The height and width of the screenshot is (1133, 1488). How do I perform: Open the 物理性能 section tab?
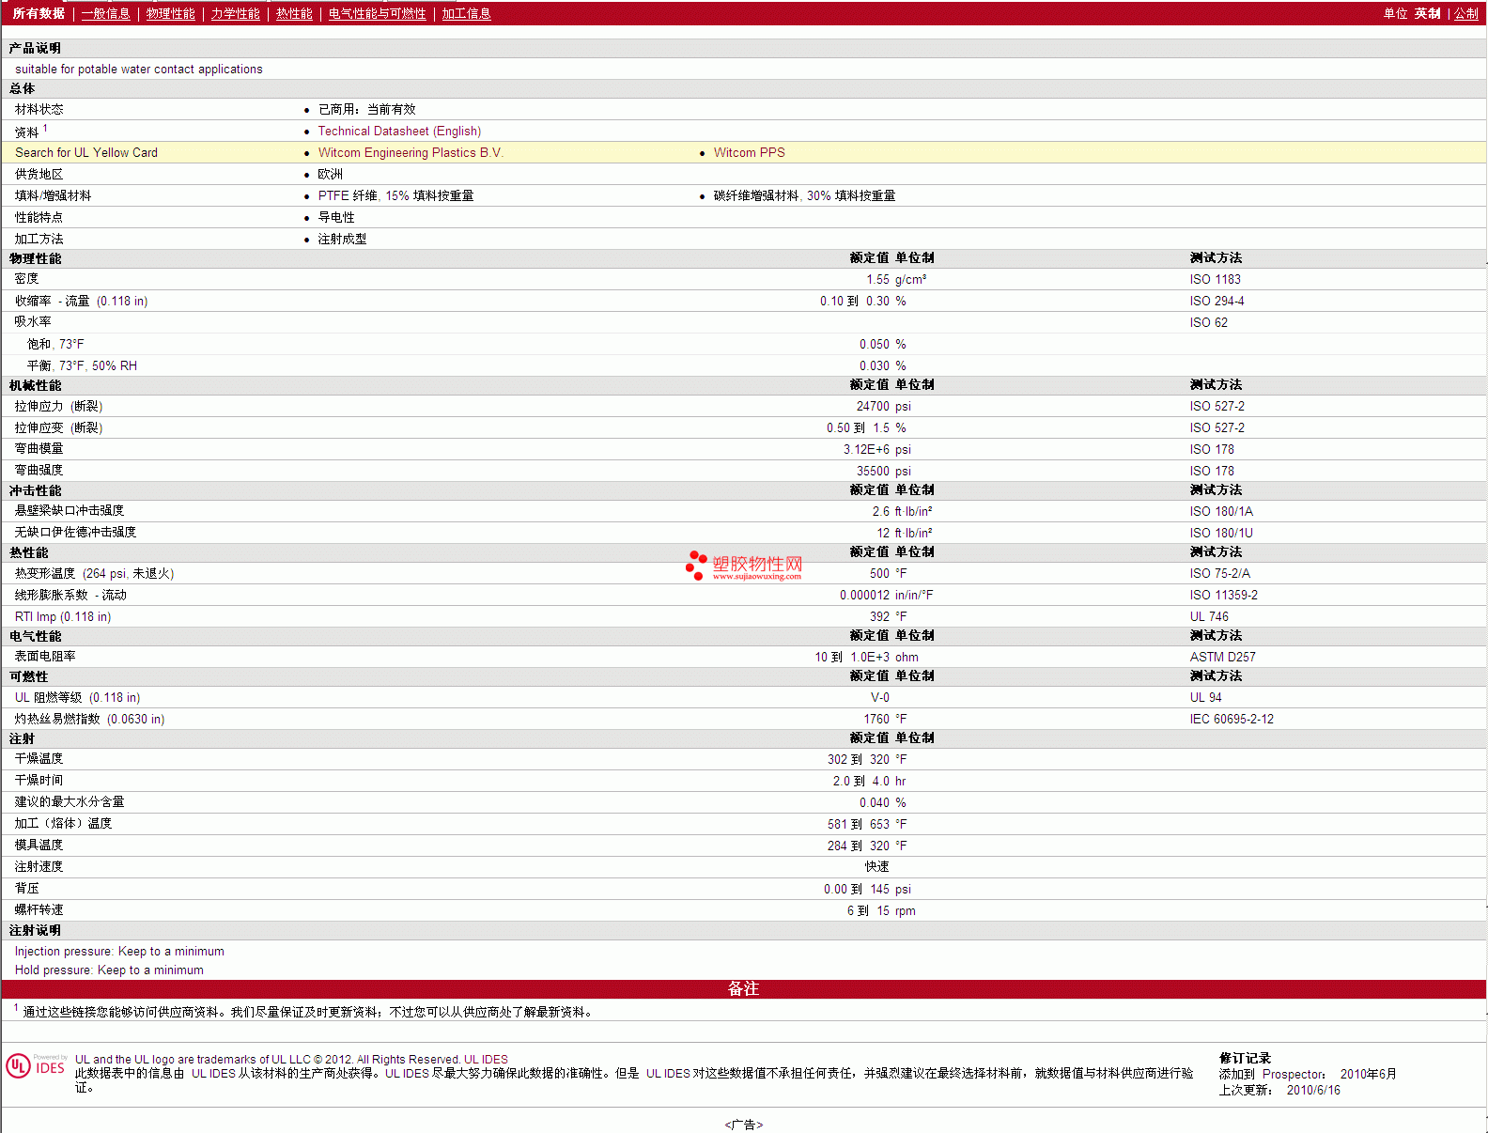click(x=170, y=13)
